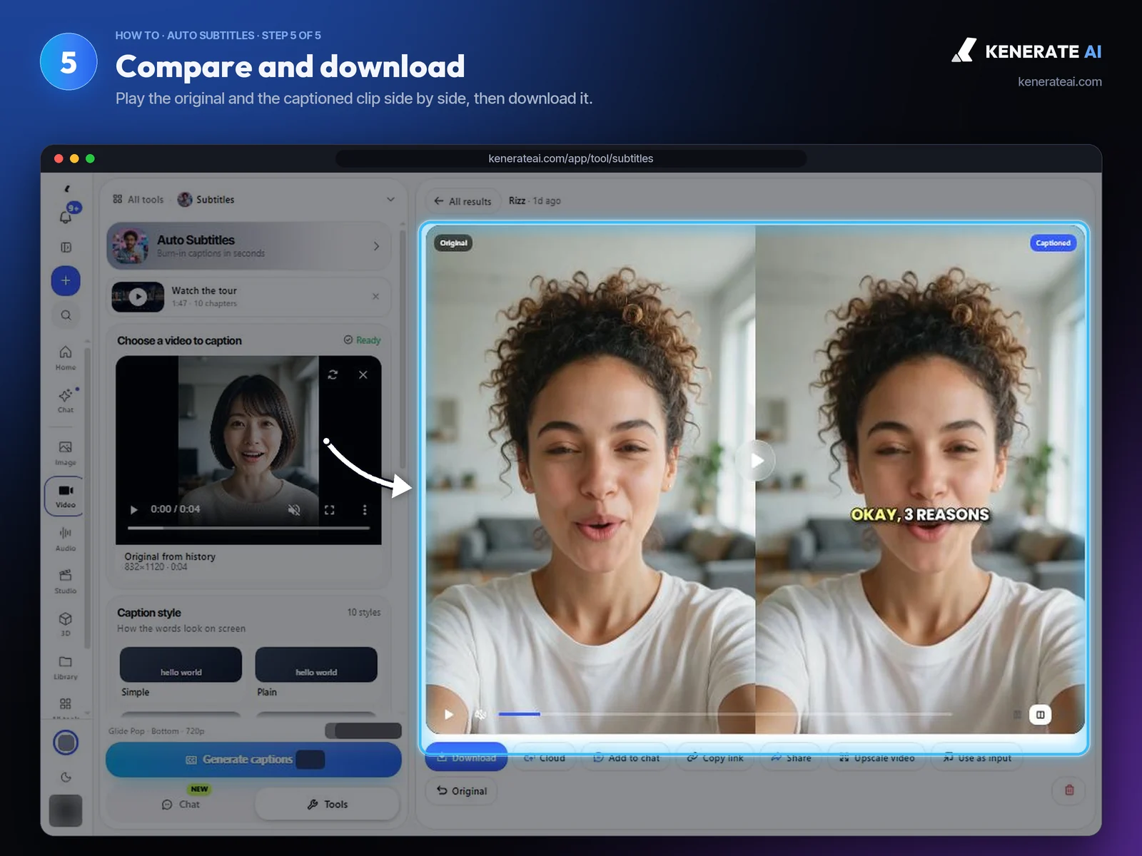Expand the Auto Subtitles card arrow
The image size is (1142, 856).
376,246
